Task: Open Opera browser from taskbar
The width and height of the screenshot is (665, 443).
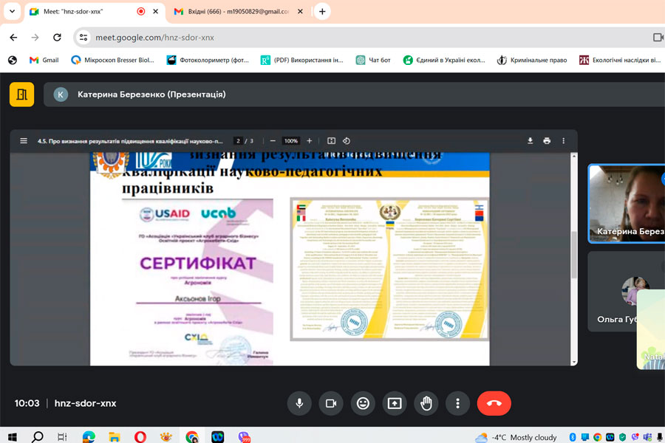Action: click(140, 436)
